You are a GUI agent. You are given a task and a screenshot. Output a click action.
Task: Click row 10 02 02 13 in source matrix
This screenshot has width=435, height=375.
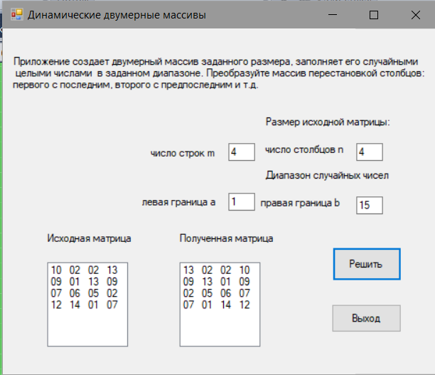pyautogui.click(x=84, y=270)
